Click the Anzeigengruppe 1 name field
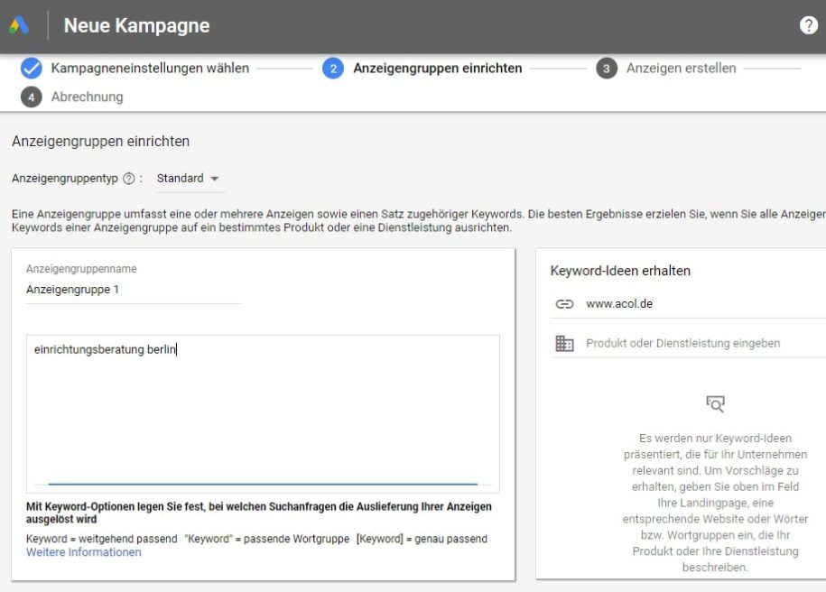Viewport: 826px width, 592px height. [134, 291]
